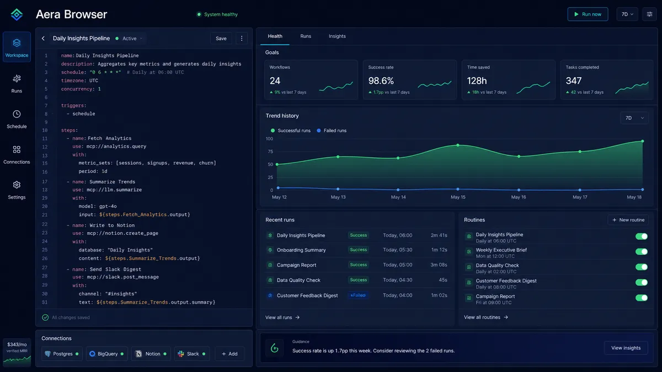Toggle the Daily Insights Pipeline routine switch

click(x=642, y=236)
